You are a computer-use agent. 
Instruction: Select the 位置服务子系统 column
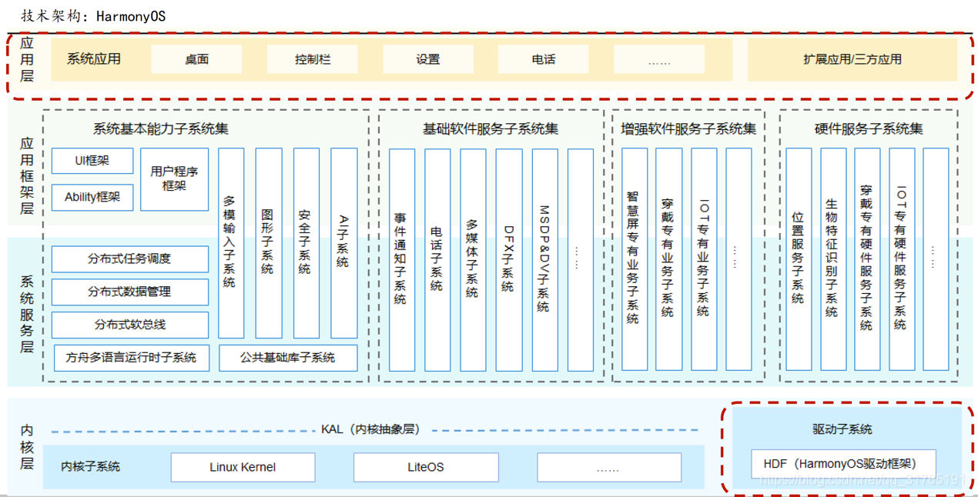[799, 259]
